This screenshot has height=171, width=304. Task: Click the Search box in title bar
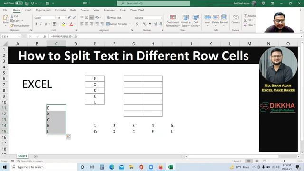[x=153, y=3]
